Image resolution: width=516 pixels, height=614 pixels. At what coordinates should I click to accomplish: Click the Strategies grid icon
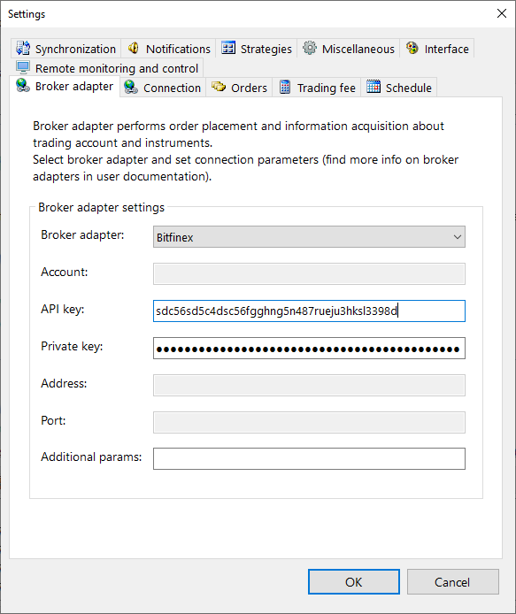coord(228,48)
